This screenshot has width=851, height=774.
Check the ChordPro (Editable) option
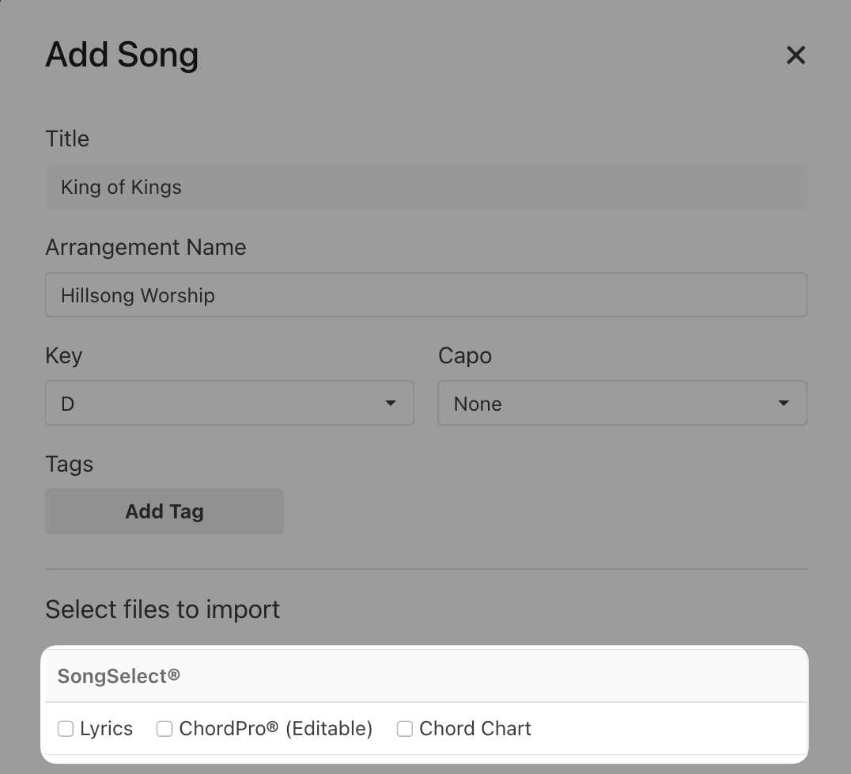pos(164,728)
